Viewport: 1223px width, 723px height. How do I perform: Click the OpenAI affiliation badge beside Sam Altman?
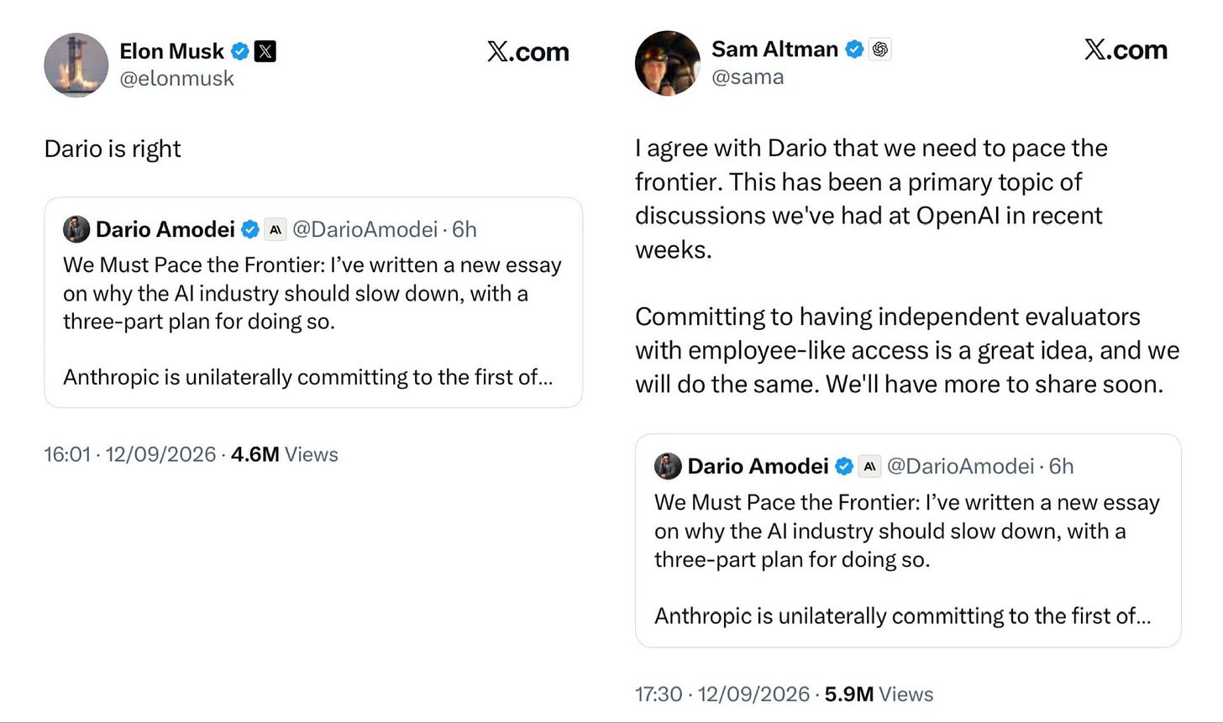880,50
